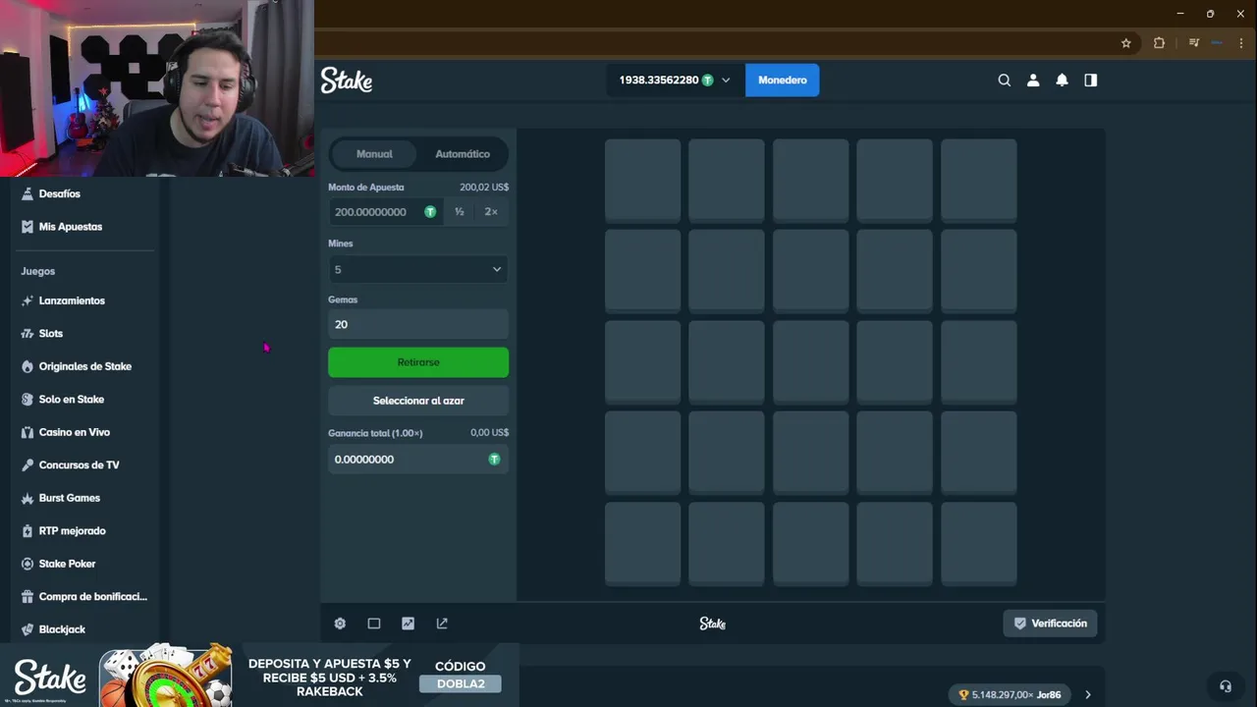Open the search magnifier icon

click(1004, 81)
